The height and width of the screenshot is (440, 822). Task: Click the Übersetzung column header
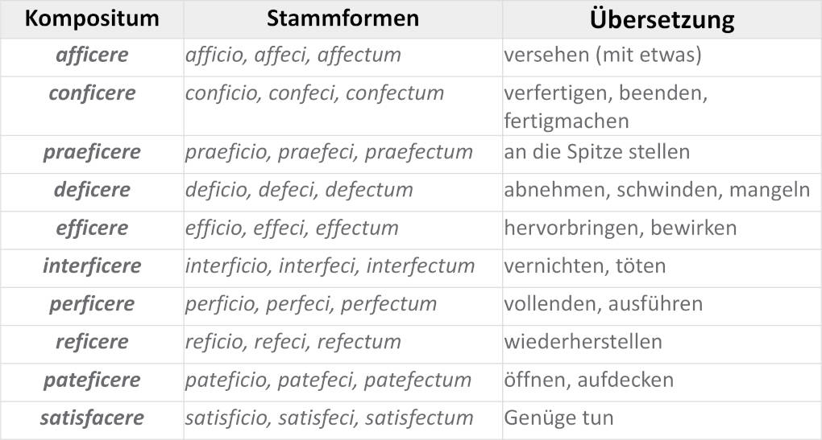(x=662, y=19)
